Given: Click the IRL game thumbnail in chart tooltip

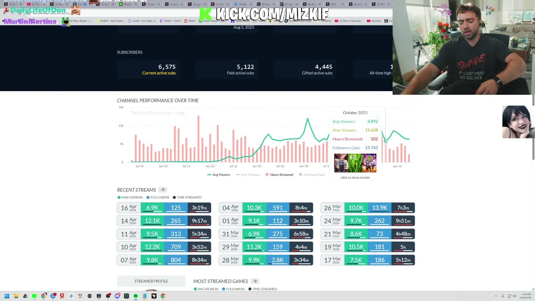Looking at the screenshot, I should (x=355, y=163).
